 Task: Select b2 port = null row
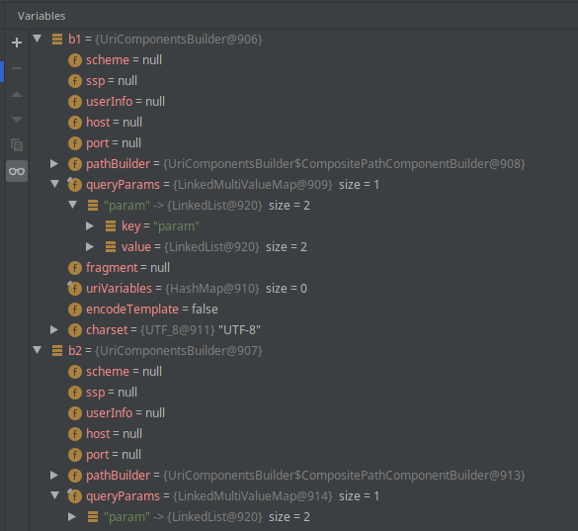coord(303,455)
